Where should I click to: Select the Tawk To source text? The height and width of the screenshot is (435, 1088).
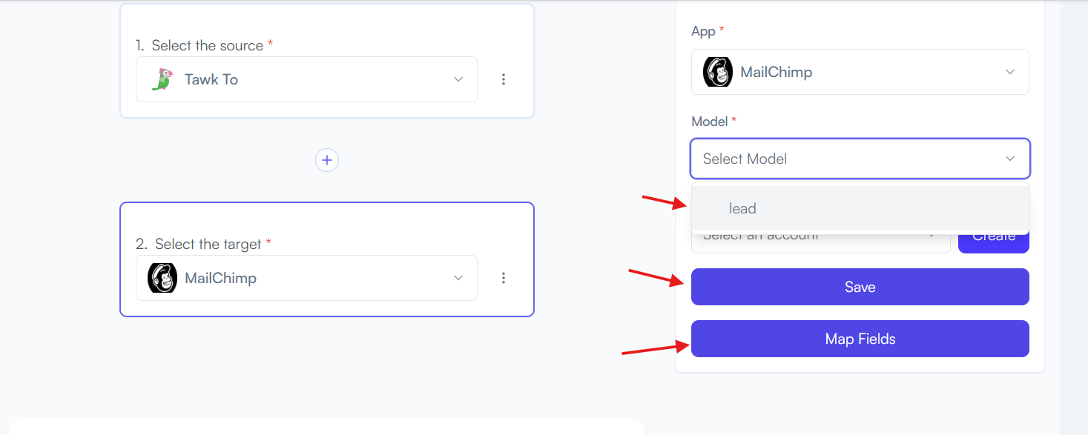coord(211,79)
